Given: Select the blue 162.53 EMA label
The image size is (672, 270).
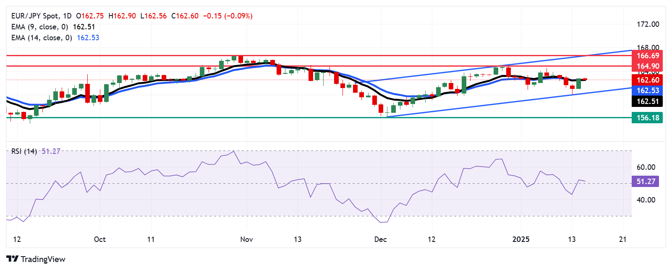Looking at the screenshot, I should 647,91.
